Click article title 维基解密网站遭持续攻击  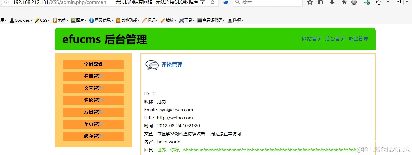click(x=181, y=134)
